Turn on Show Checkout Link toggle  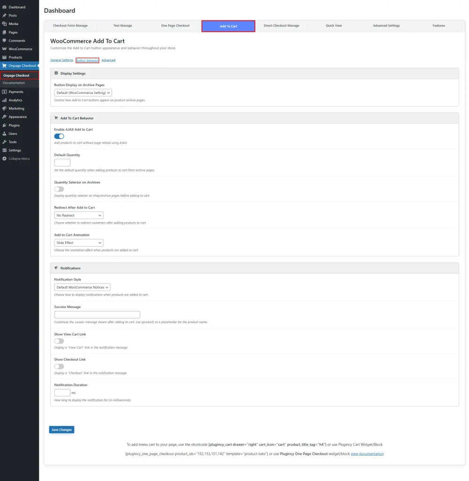[x=59, y=366]
